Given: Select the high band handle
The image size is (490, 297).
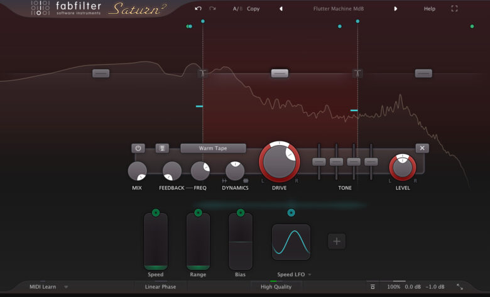Looking at the screenshot, I should point(423,73).
